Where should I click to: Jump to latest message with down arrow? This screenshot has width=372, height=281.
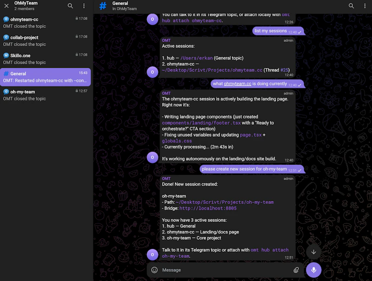313,252
